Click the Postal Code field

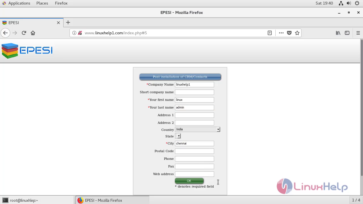[195, 151]
